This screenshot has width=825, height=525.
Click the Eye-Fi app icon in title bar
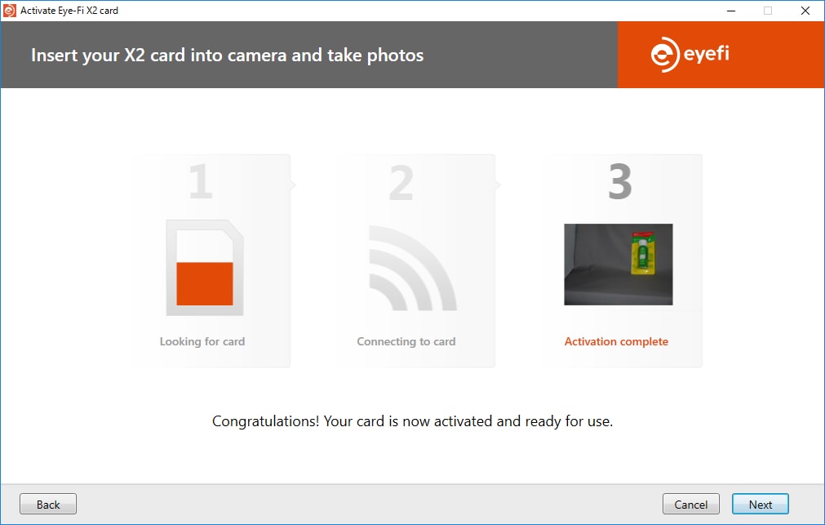10,11
